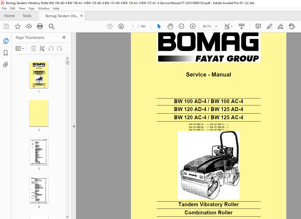
Task: Select the arrow Selection tool
Action: point(159,26)
